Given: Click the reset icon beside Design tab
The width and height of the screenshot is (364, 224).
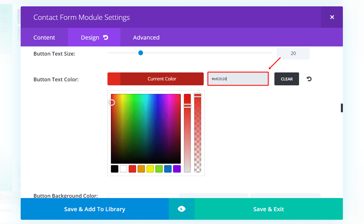Looking at the screenshot, I should [106, 38].
